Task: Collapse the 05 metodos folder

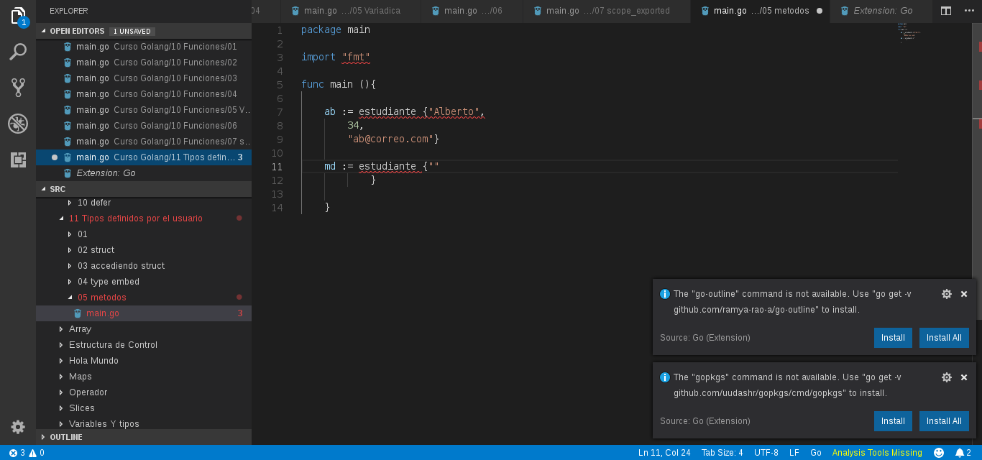Action: [70, 298]
